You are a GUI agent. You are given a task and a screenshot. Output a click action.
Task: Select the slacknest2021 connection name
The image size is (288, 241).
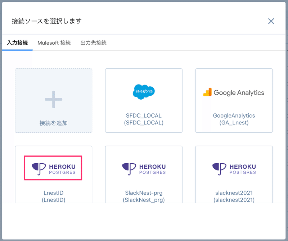[234, 196]
